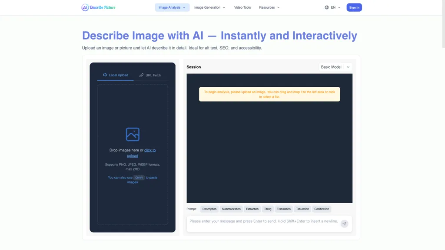Select the Translation prompt
The width and height of the screenshot is (445, 250).
(x=283, y=209)
